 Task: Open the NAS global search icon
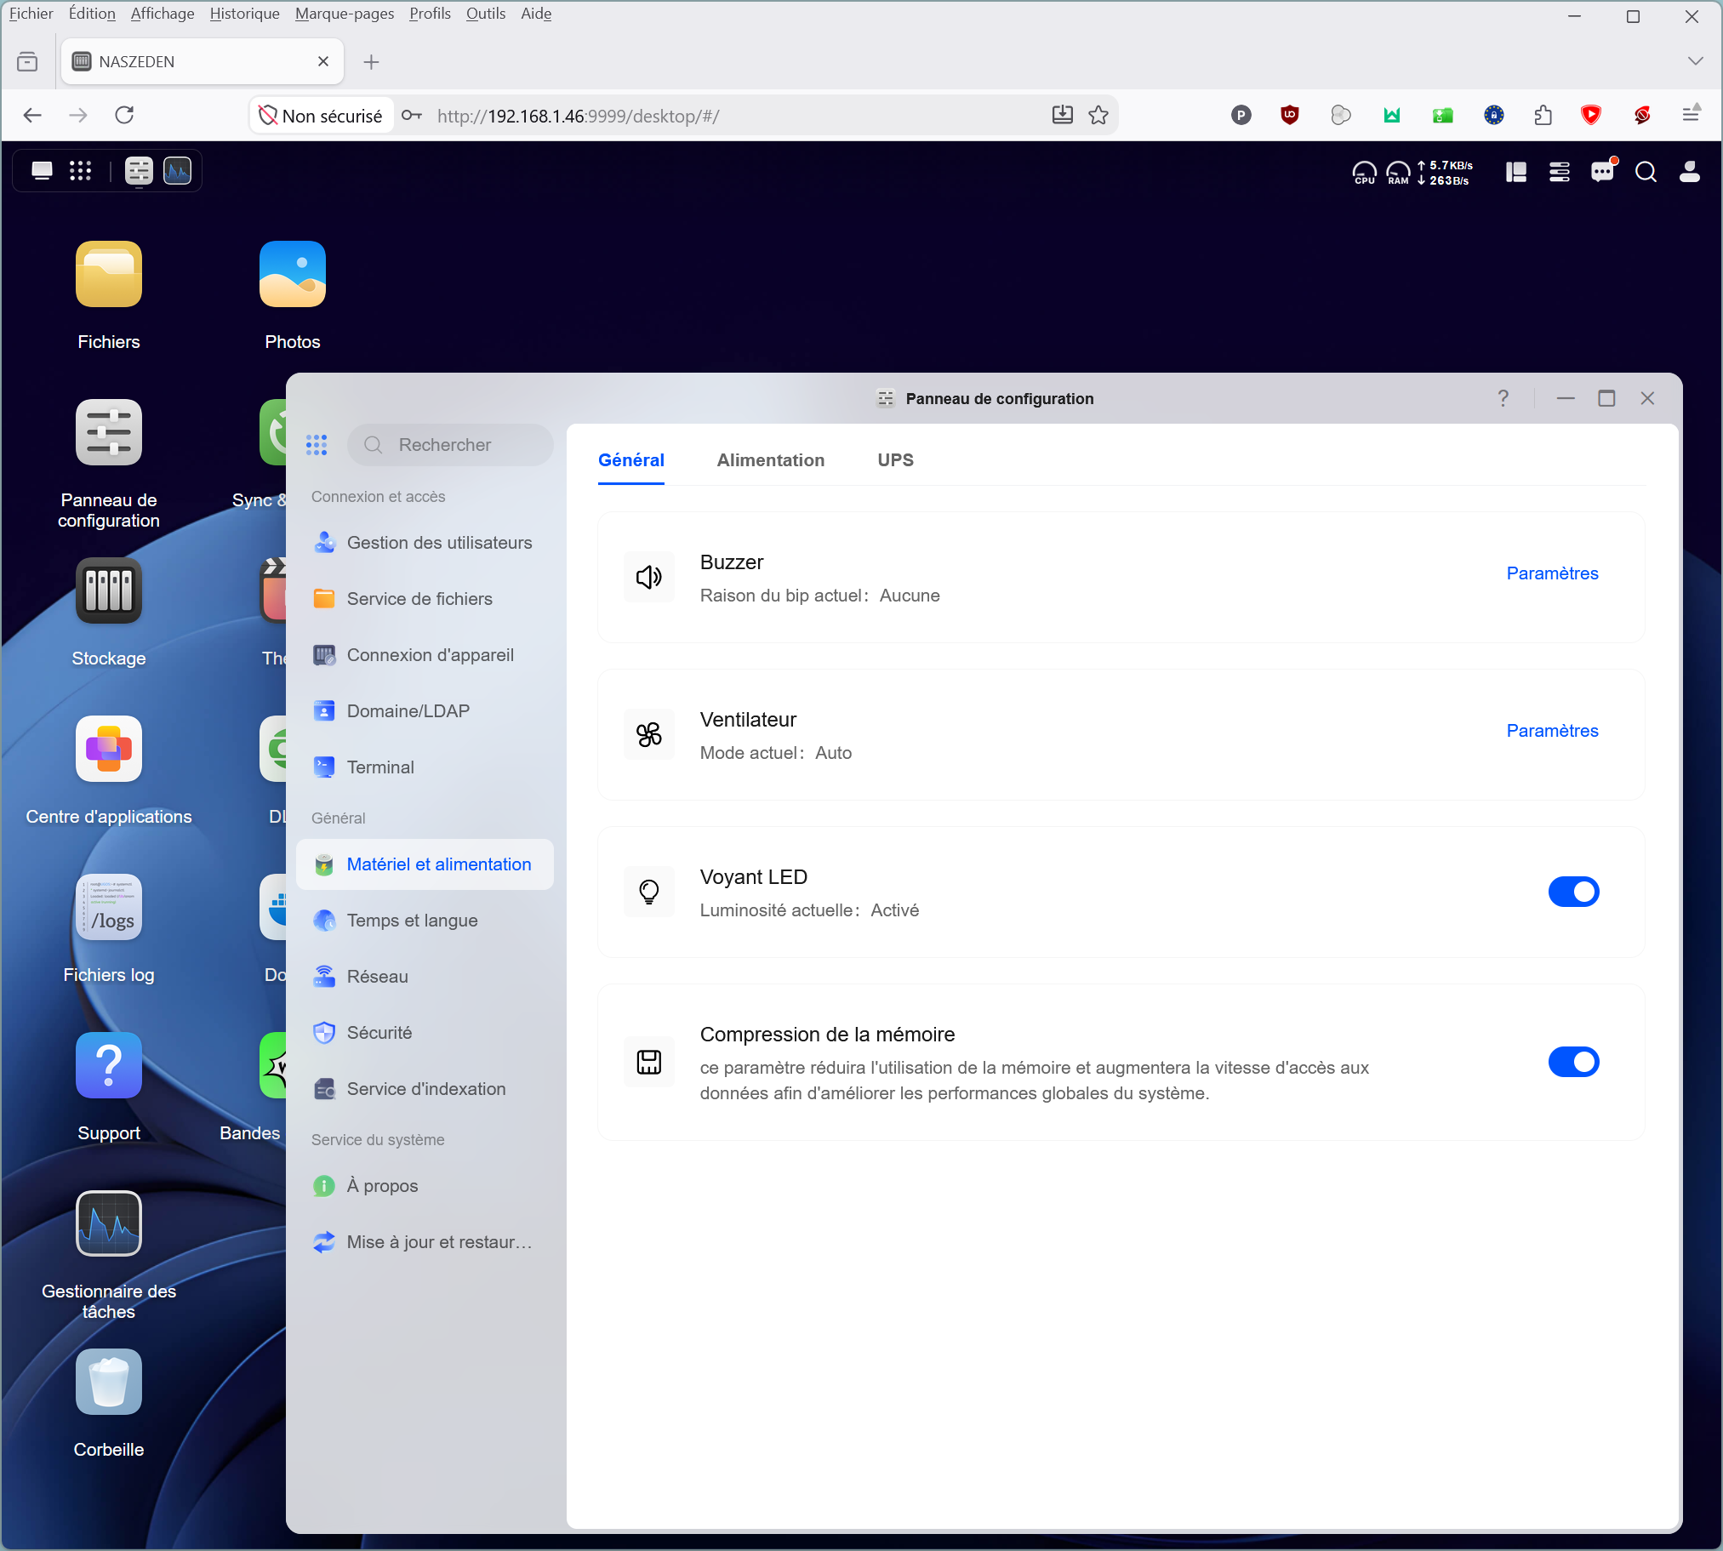(1646, 172)
